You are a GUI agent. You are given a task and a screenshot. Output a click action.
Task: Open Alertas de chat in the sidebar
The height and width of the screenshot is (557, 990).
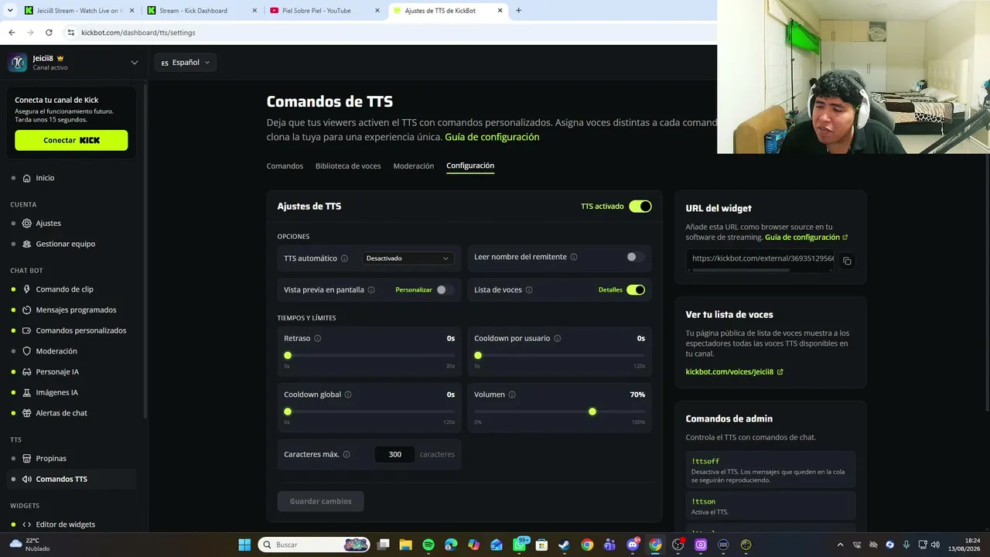61,413
